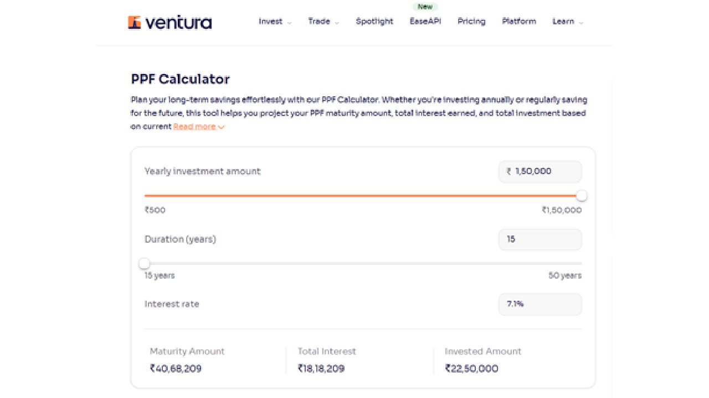Click the yearly investment slider handle
This screenshot has width=709, height=398.
[582, 196]
